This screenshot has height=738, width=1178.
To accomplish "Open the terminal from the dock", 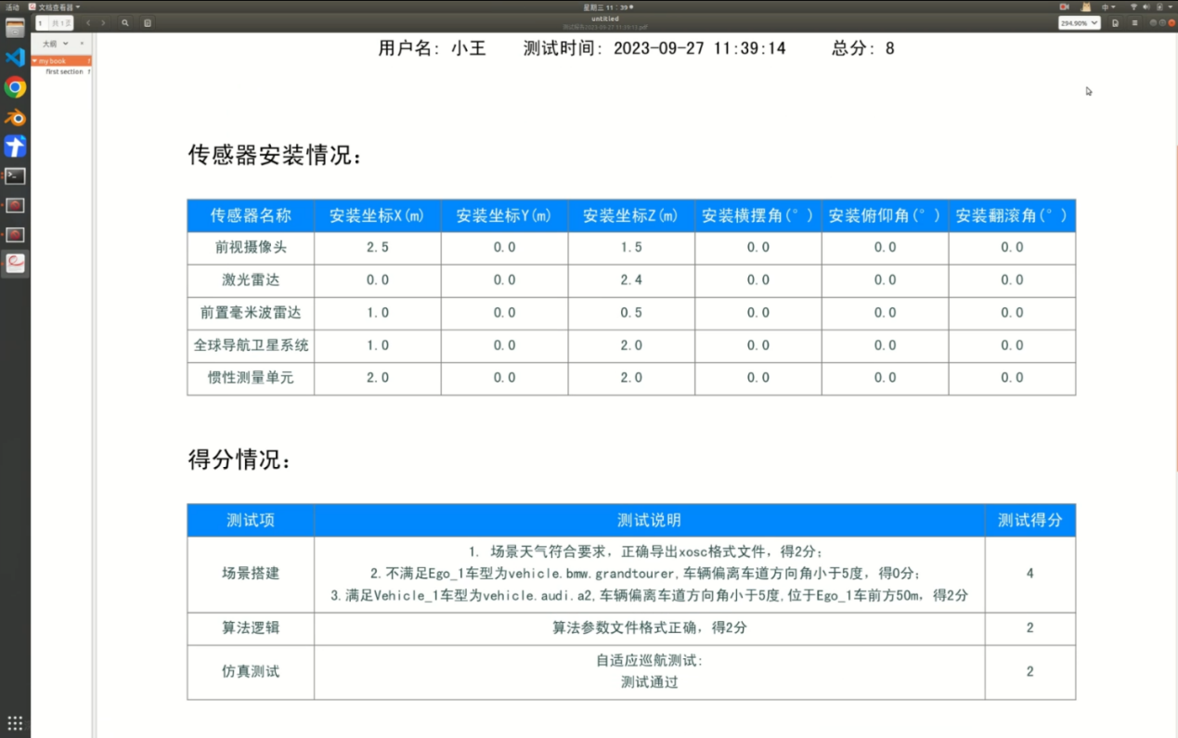I will coord(13,175).
